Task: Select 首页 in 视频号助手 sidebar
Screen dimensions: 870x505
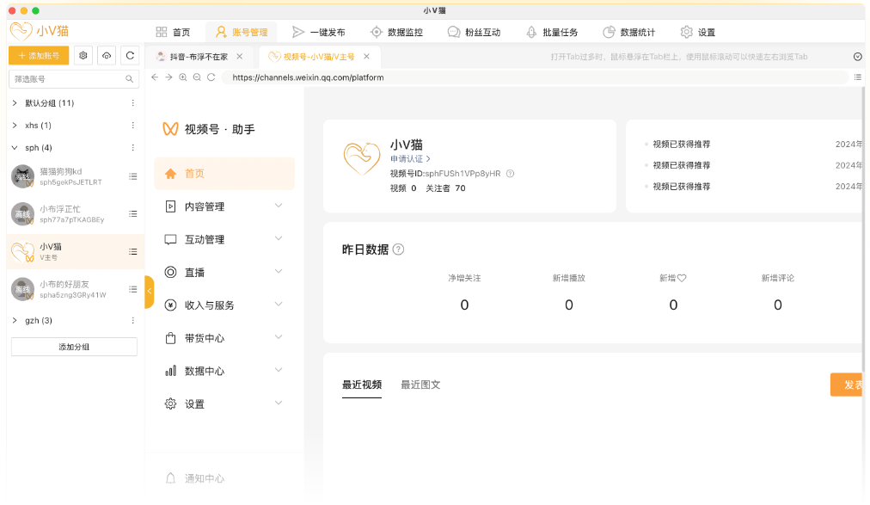Action: (x=224, y=174)
